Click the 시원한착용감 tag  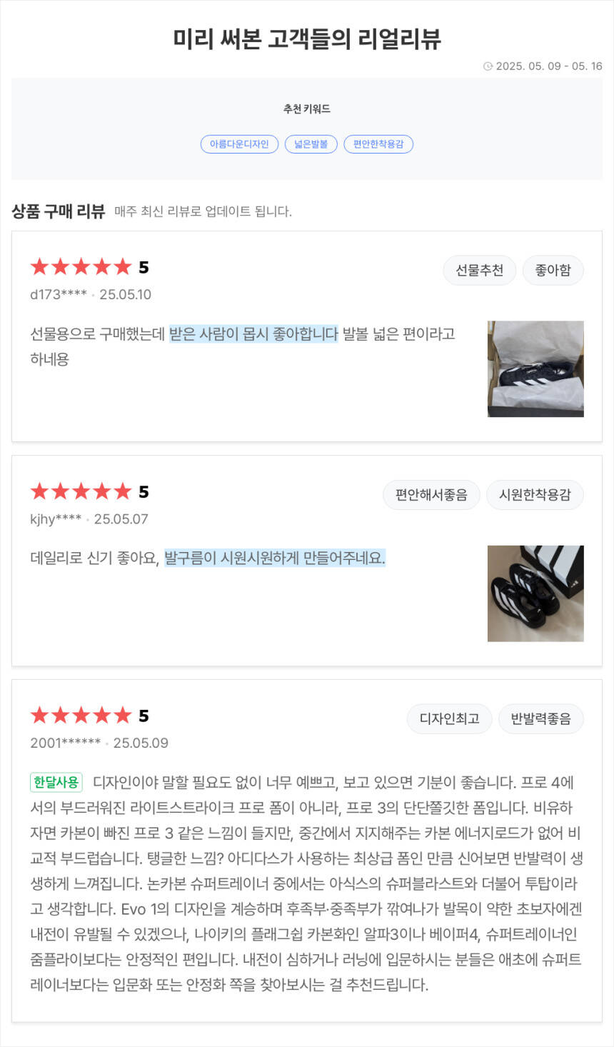[535, 495]
